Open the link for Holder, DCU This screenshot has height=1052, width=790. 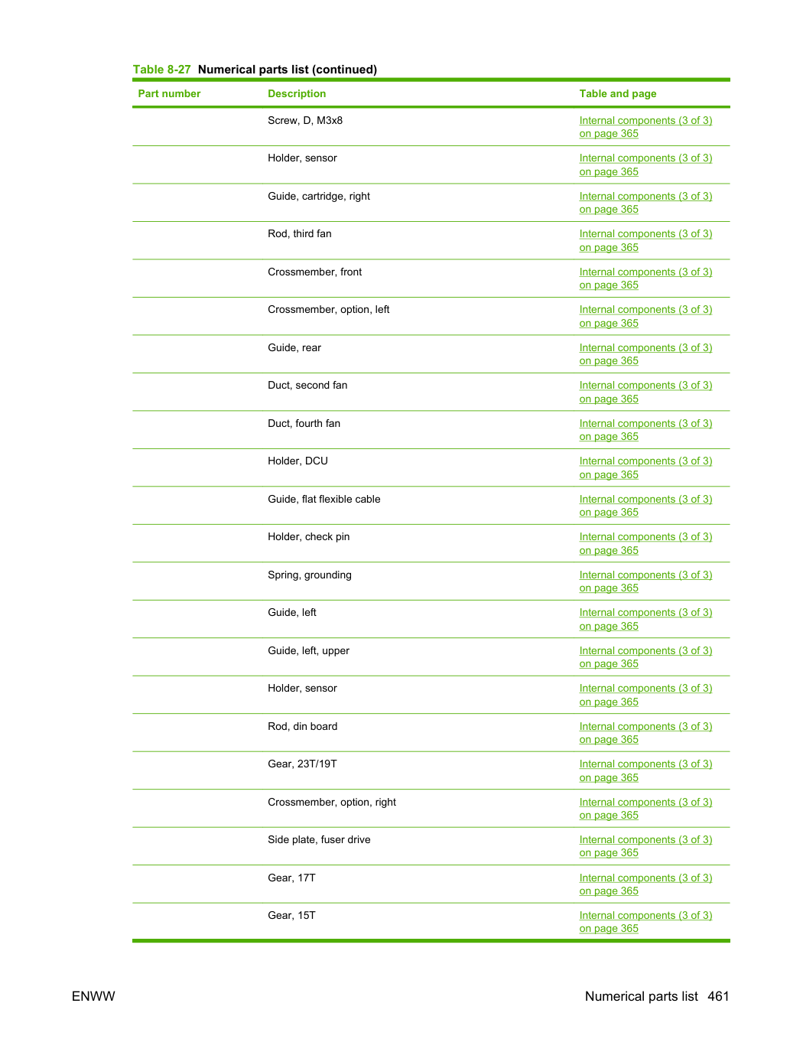pos(645,467)
